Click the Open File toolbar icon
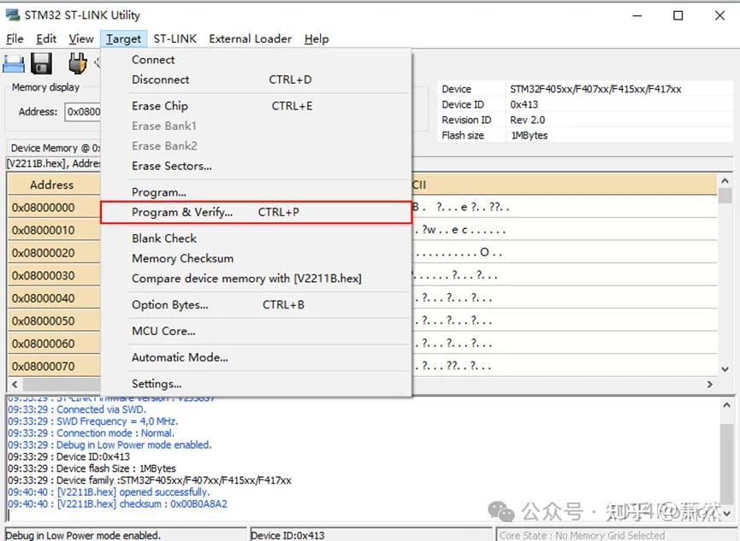The height and width of the screenshot is (541, 740). (x=13, y=62)
